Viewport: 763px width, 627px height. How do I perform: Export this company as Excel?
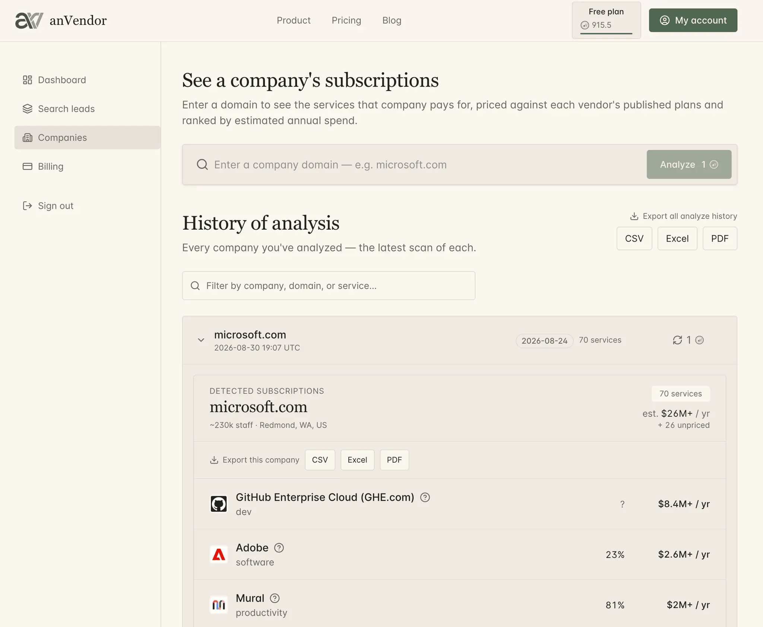pyautogui.click(x=357, y=460)
